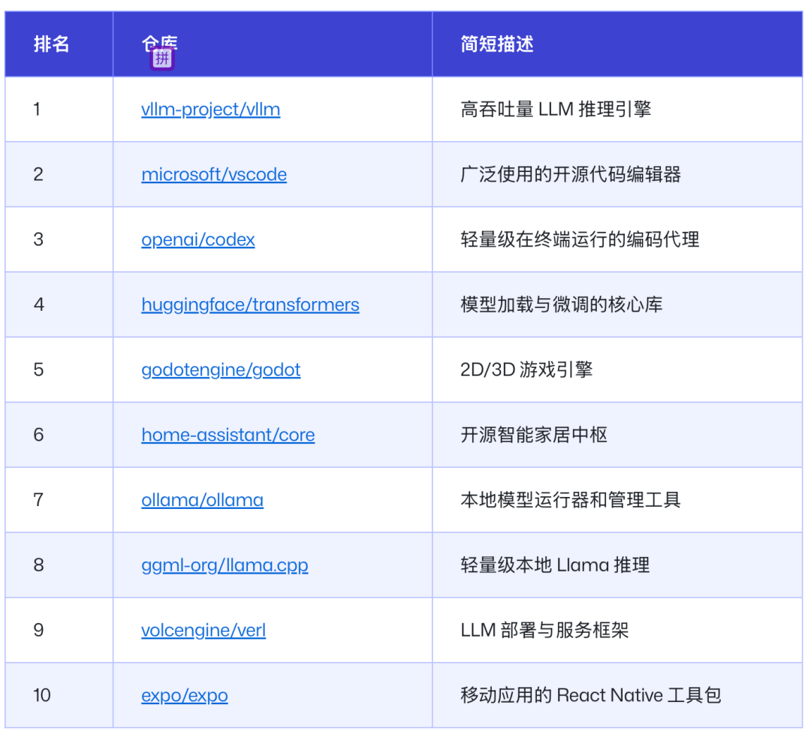This screenshot has height=738, width=811.
Task: Select the React Native 工具包 description cell
Action: pyautogui.click(x=590, y=696)
